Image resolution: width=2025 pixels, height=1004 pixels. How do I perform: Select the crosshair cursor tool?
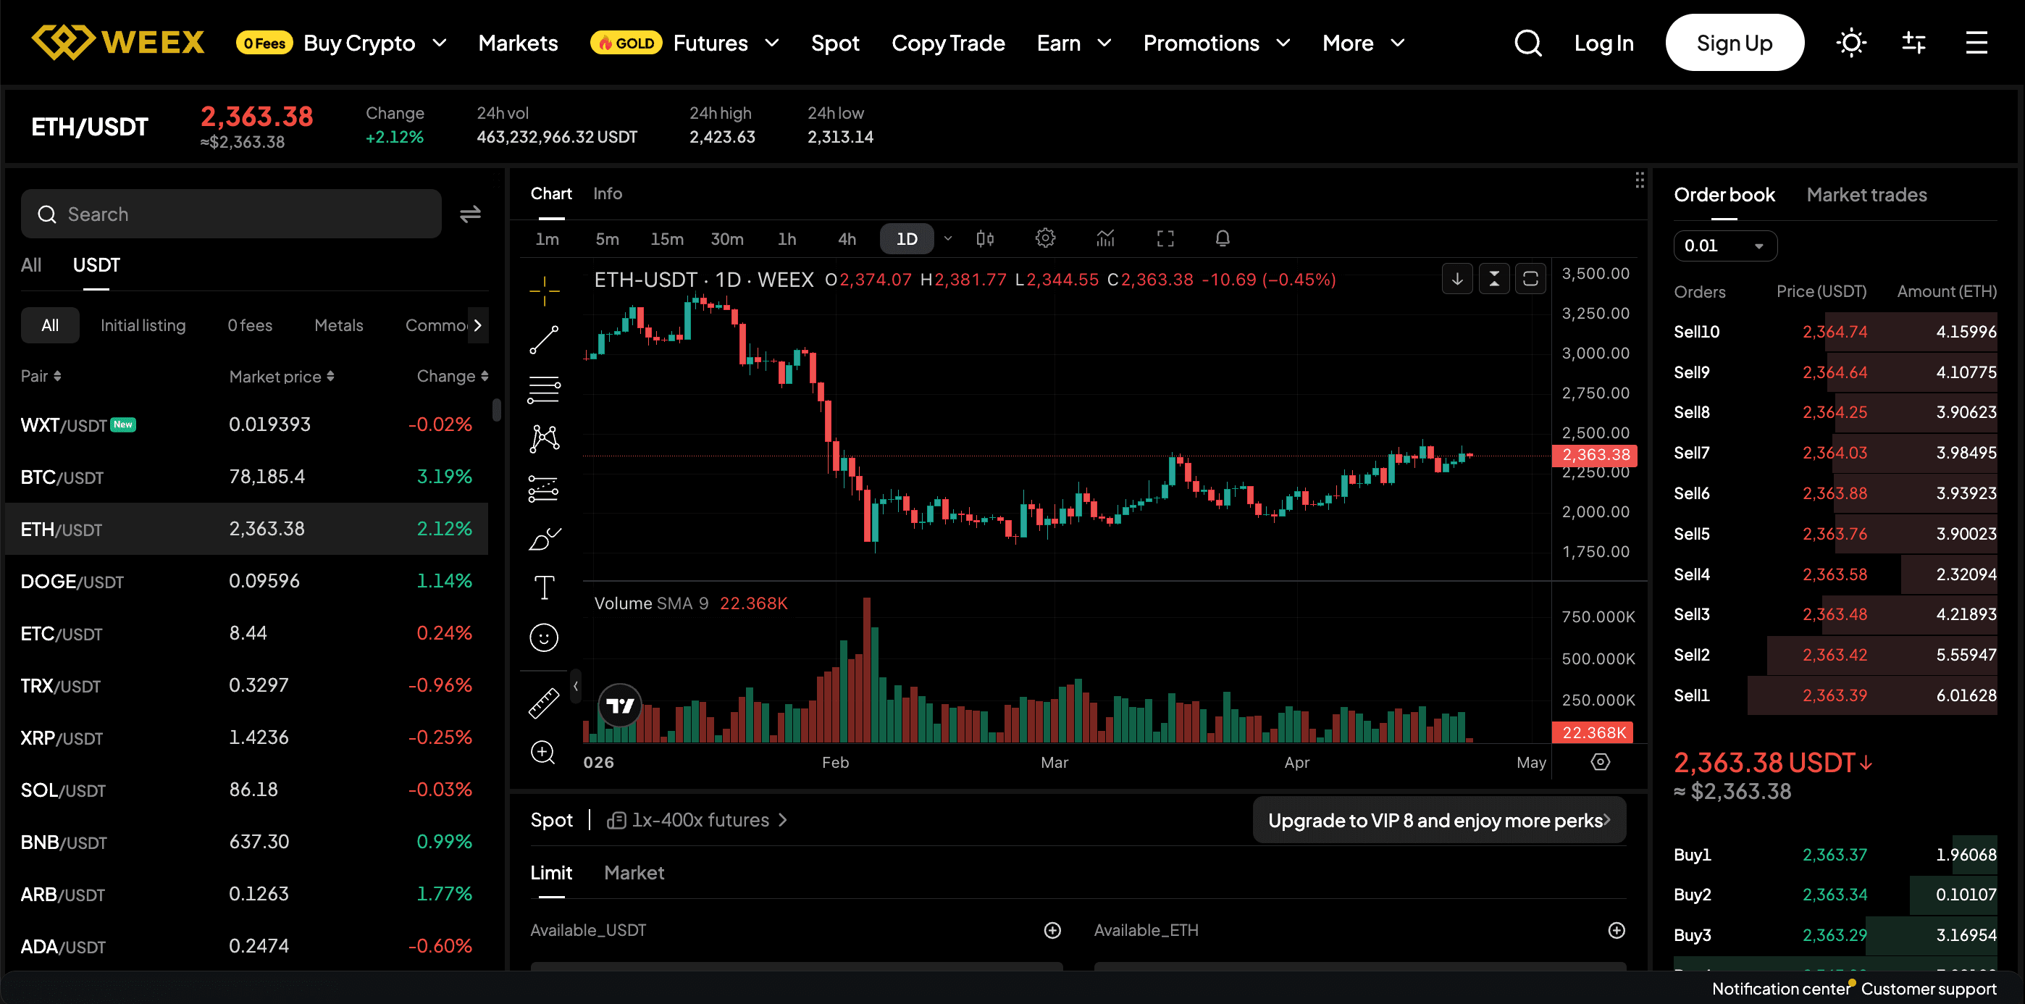tap(544, 291)
